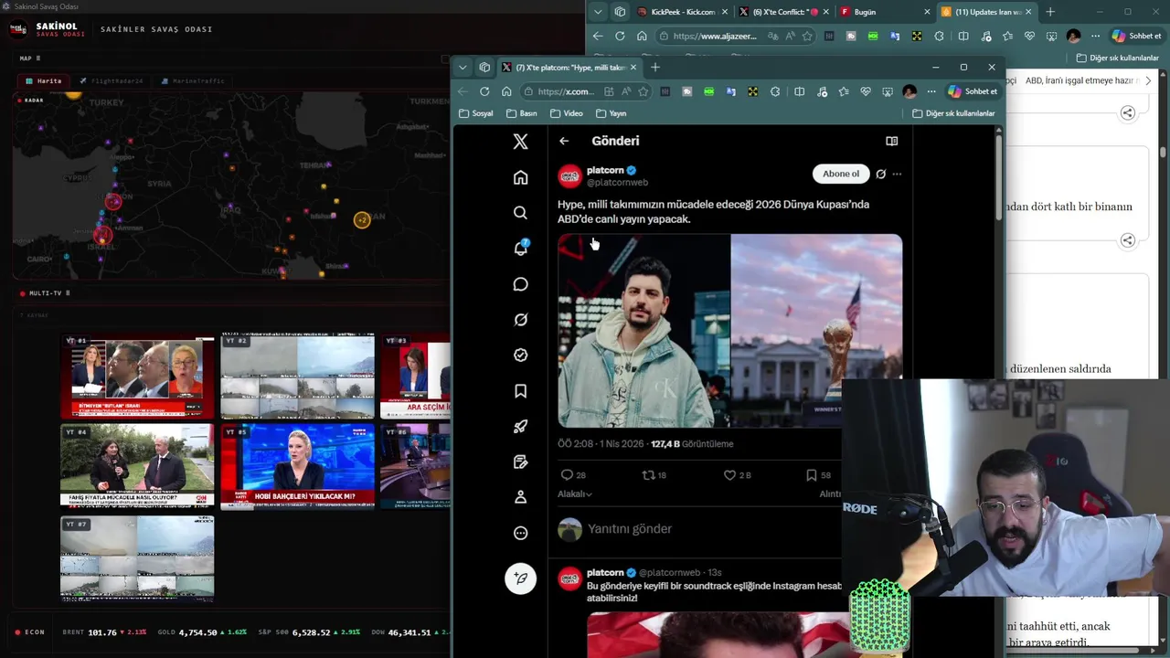Open Bookmarks in X sidebar

(x=520, y=391)
